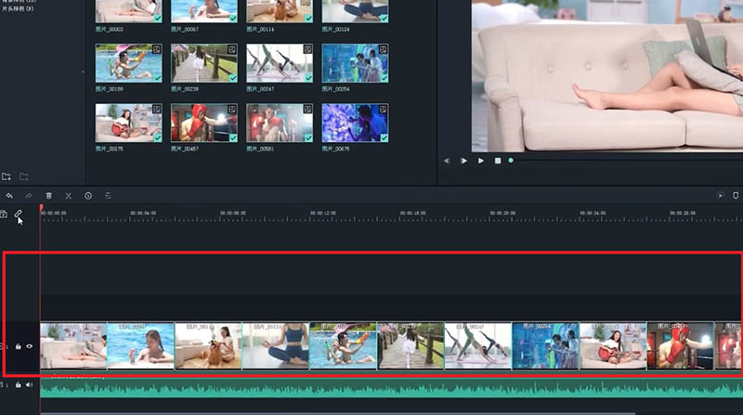Mute the audio track speaker
This screenshot has height=415, width=743.
pos(30,384)
